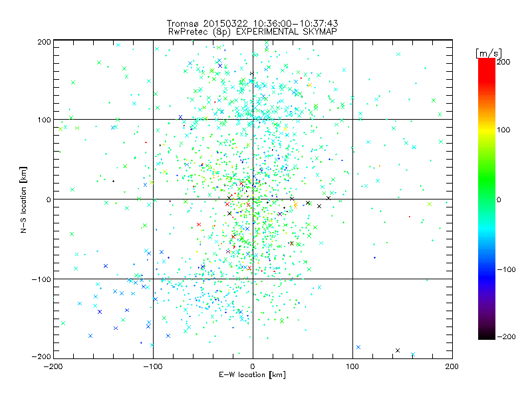This screenshot has height=399, width=532.
Task: Click the "E-W location [km]" axis label
Action: [x=252, y=375]
